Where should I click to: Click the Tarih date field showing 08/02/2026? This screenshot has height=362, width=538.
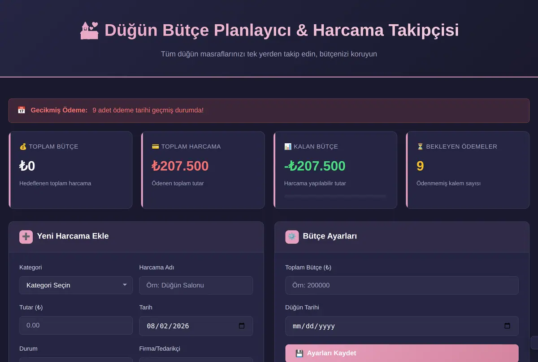[196, 326]
